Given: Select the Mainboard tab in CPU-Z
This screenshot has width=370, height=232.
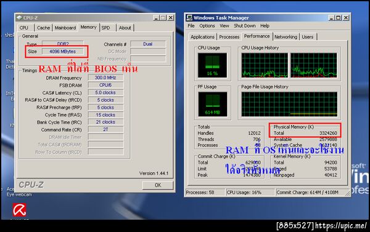Looking at the screenshot, I should pos(65,28).
